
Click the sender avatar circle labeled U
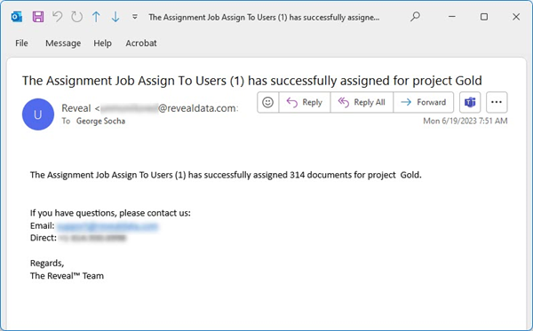point(38,114)
